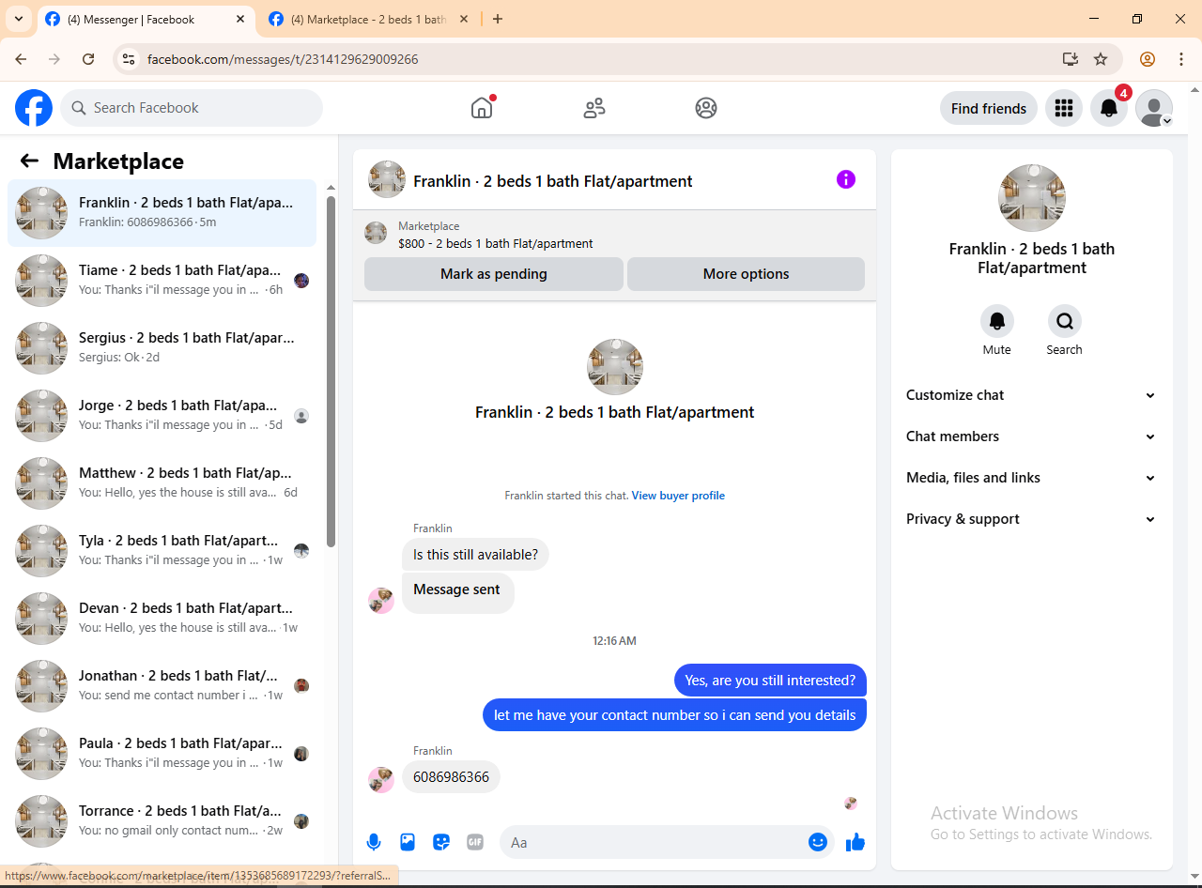Click the 'Message sent' bubble
The width and height of the screenshot is (1202, 888).
(x=457, y=592)
